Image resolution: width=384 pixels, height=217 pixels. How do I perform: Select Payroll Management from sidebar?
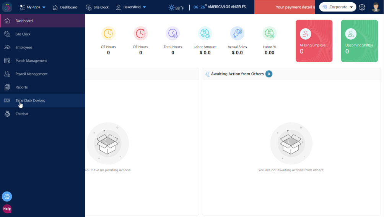click(31, 74)
